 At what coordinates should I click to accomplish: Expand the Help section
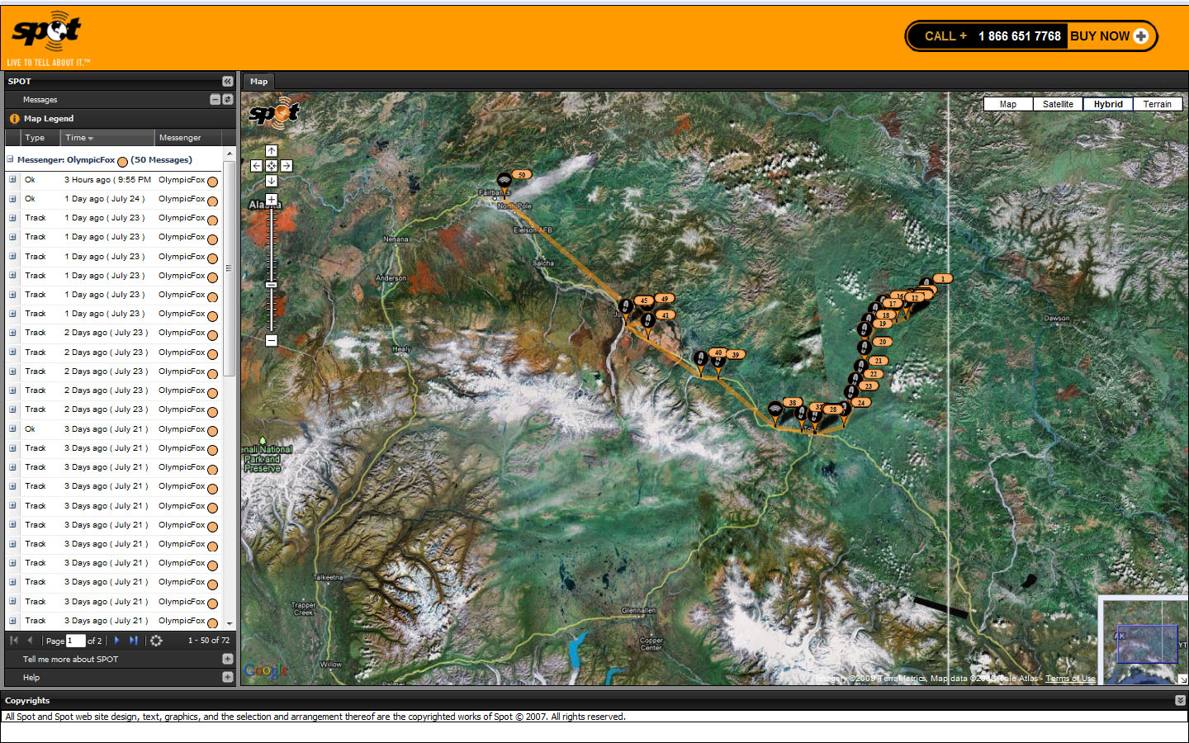pos(228,677)
